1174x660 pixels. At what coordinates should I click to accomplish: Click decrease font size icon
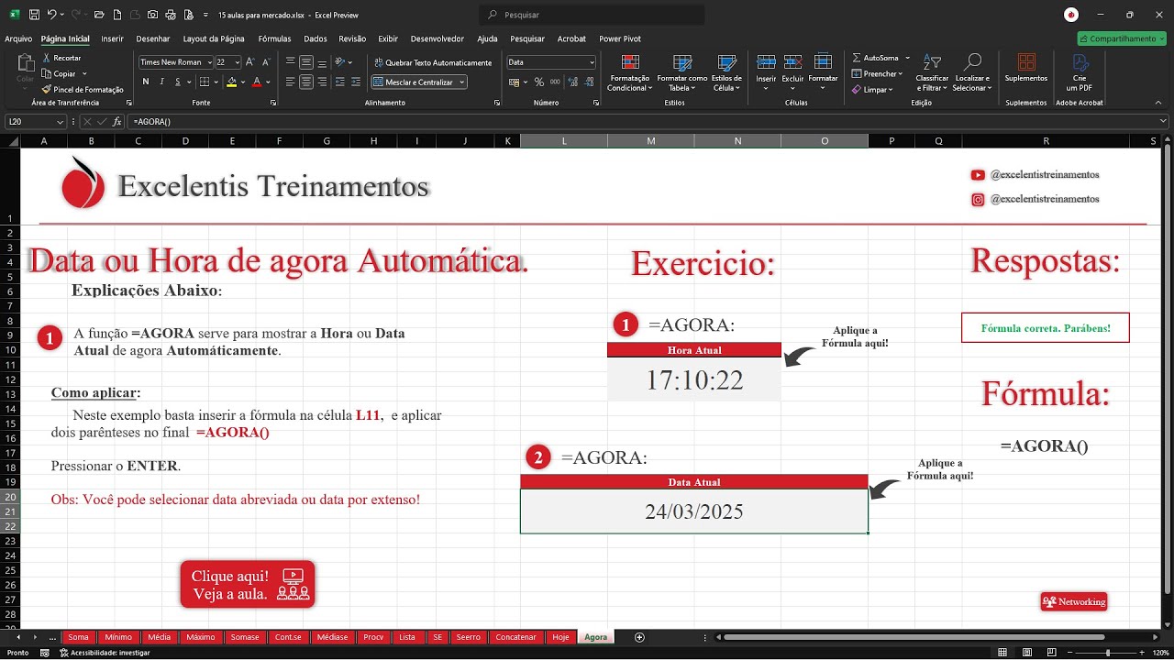pos(265,62)
